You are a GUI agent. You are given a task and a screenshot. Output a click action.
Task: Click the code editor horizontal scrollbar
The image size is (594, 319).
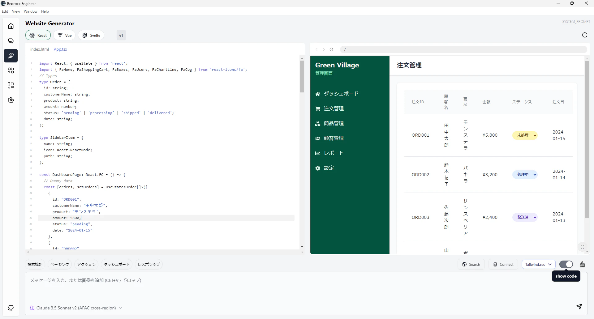click(x=165, y=252)
